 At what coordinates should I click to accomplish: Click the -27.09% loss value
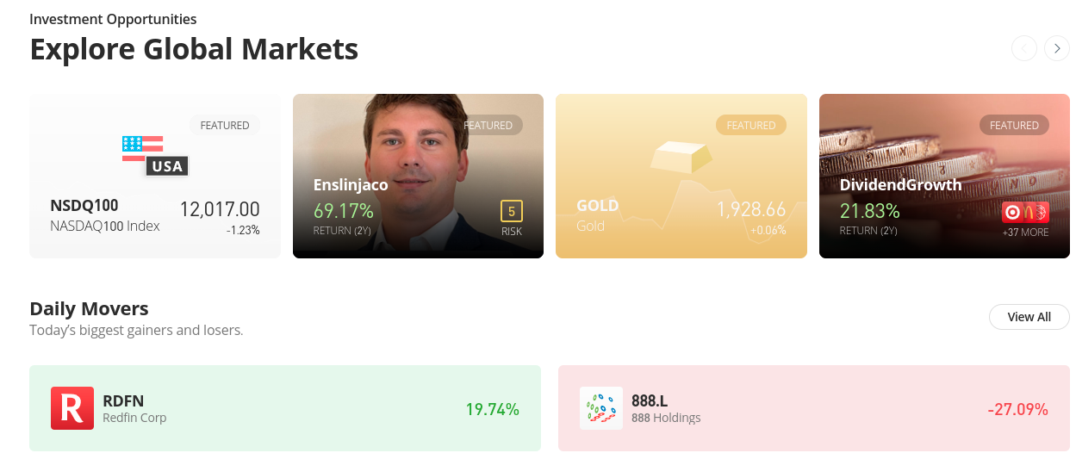click(1017, 409)
